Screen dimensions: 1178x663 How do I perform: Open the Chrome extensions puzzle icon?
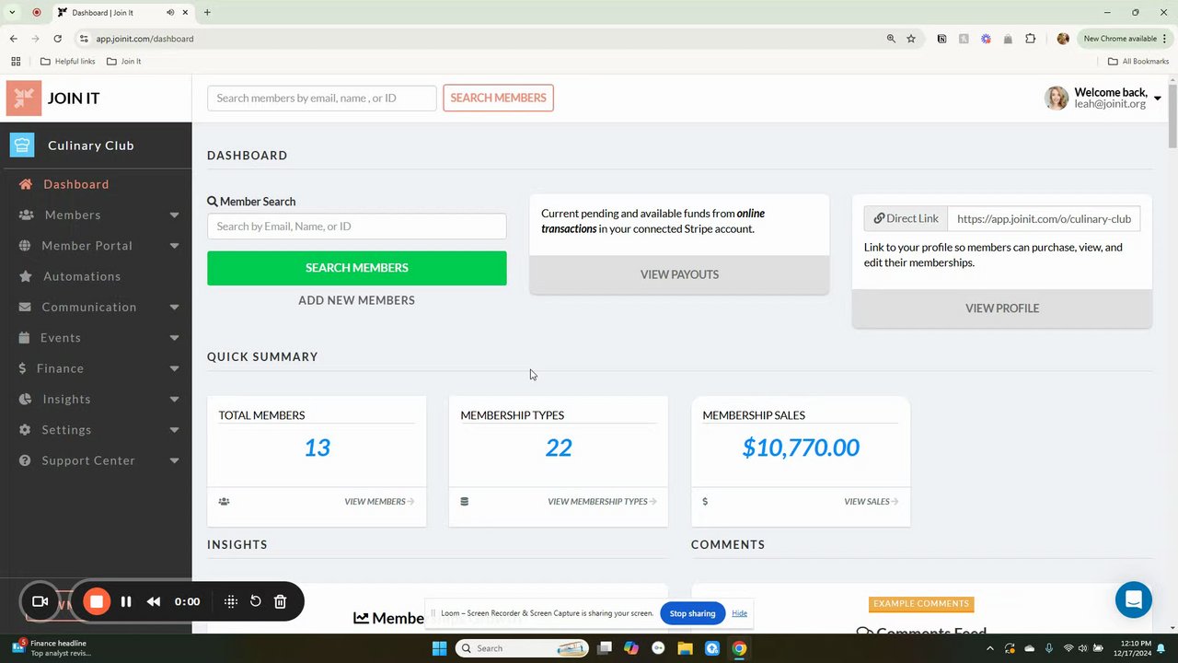(1030, 39)
